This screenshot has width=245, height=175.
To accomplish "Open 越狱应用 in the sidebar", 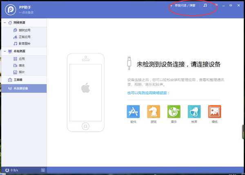I will click(24, 30).
